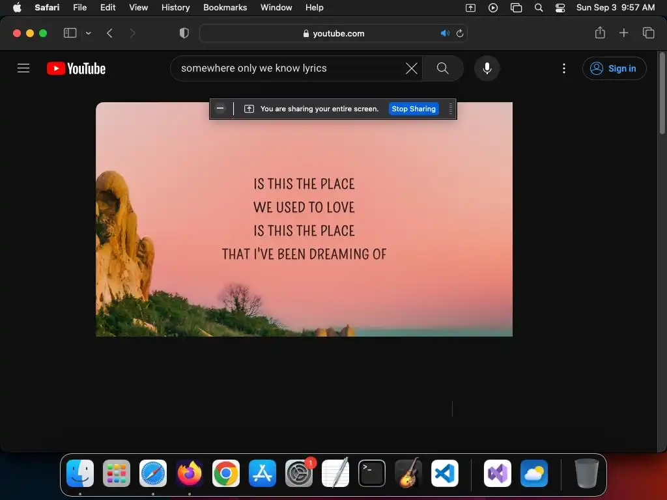Clear the search query with X
The height and width of the screenshot is (500, 667).
tap(412, 68)
